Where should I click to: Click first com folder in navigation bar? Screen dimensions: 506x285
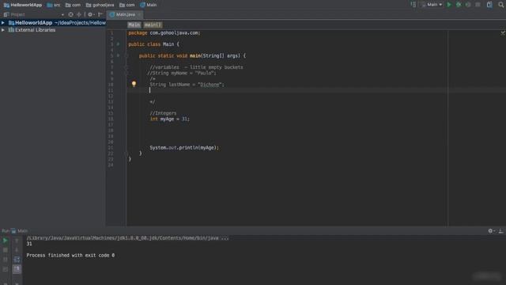pos(73,5)
